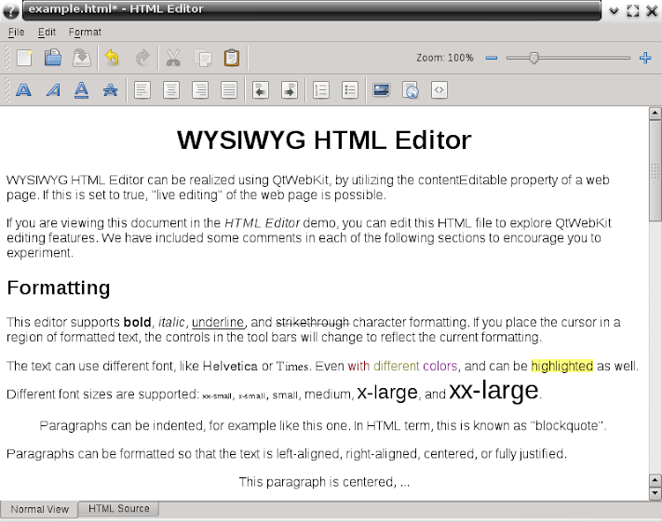The image size is (662, 522).
Task: Open the Edit menu
Action: [47, 32]
